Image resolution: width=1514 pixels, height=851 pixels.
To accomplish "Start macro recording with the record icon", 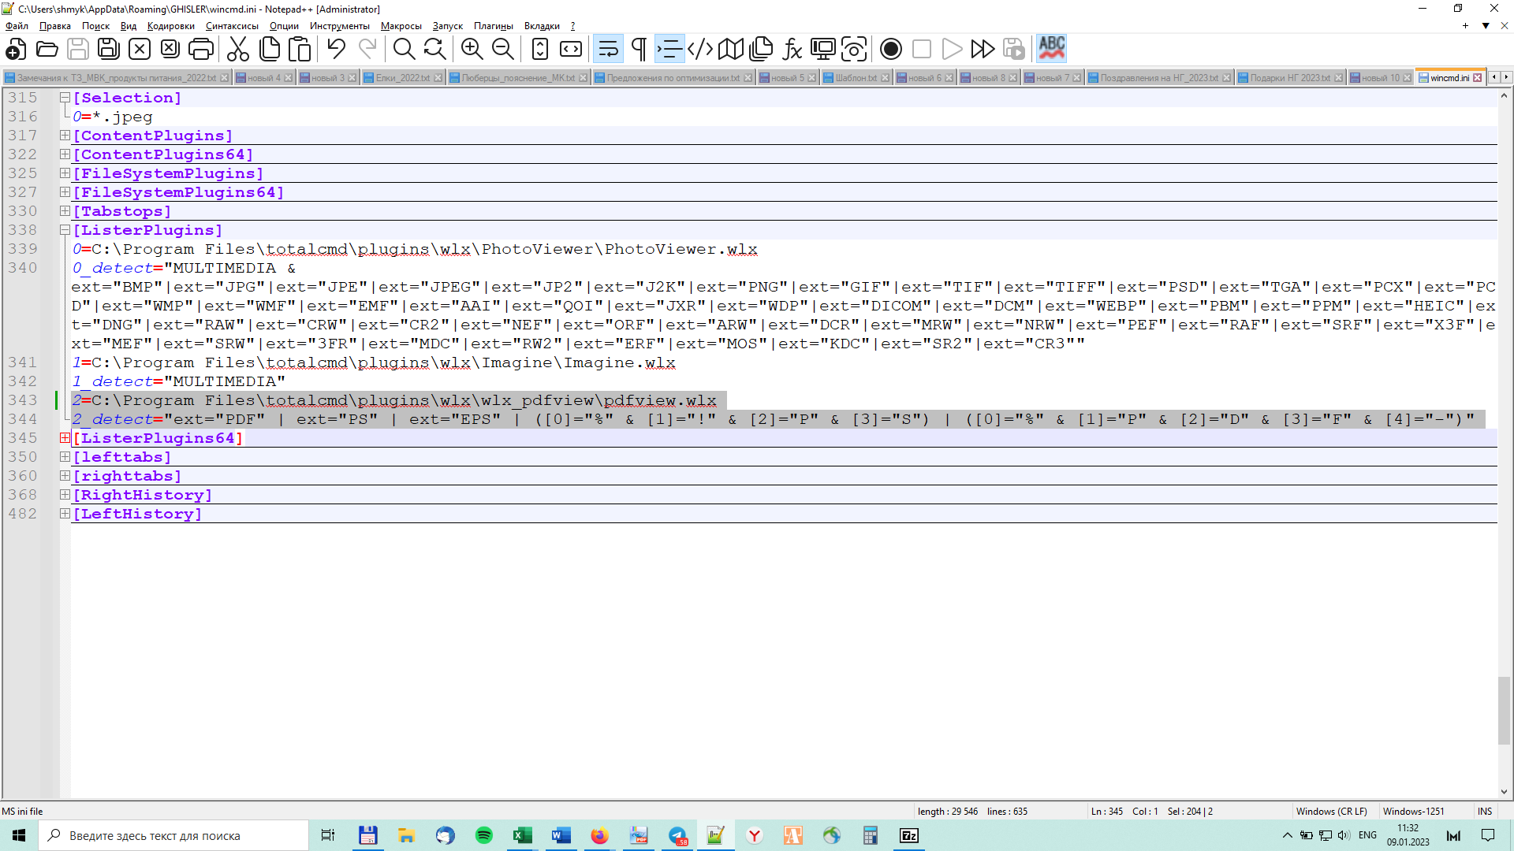I will (x=890, y=49).
